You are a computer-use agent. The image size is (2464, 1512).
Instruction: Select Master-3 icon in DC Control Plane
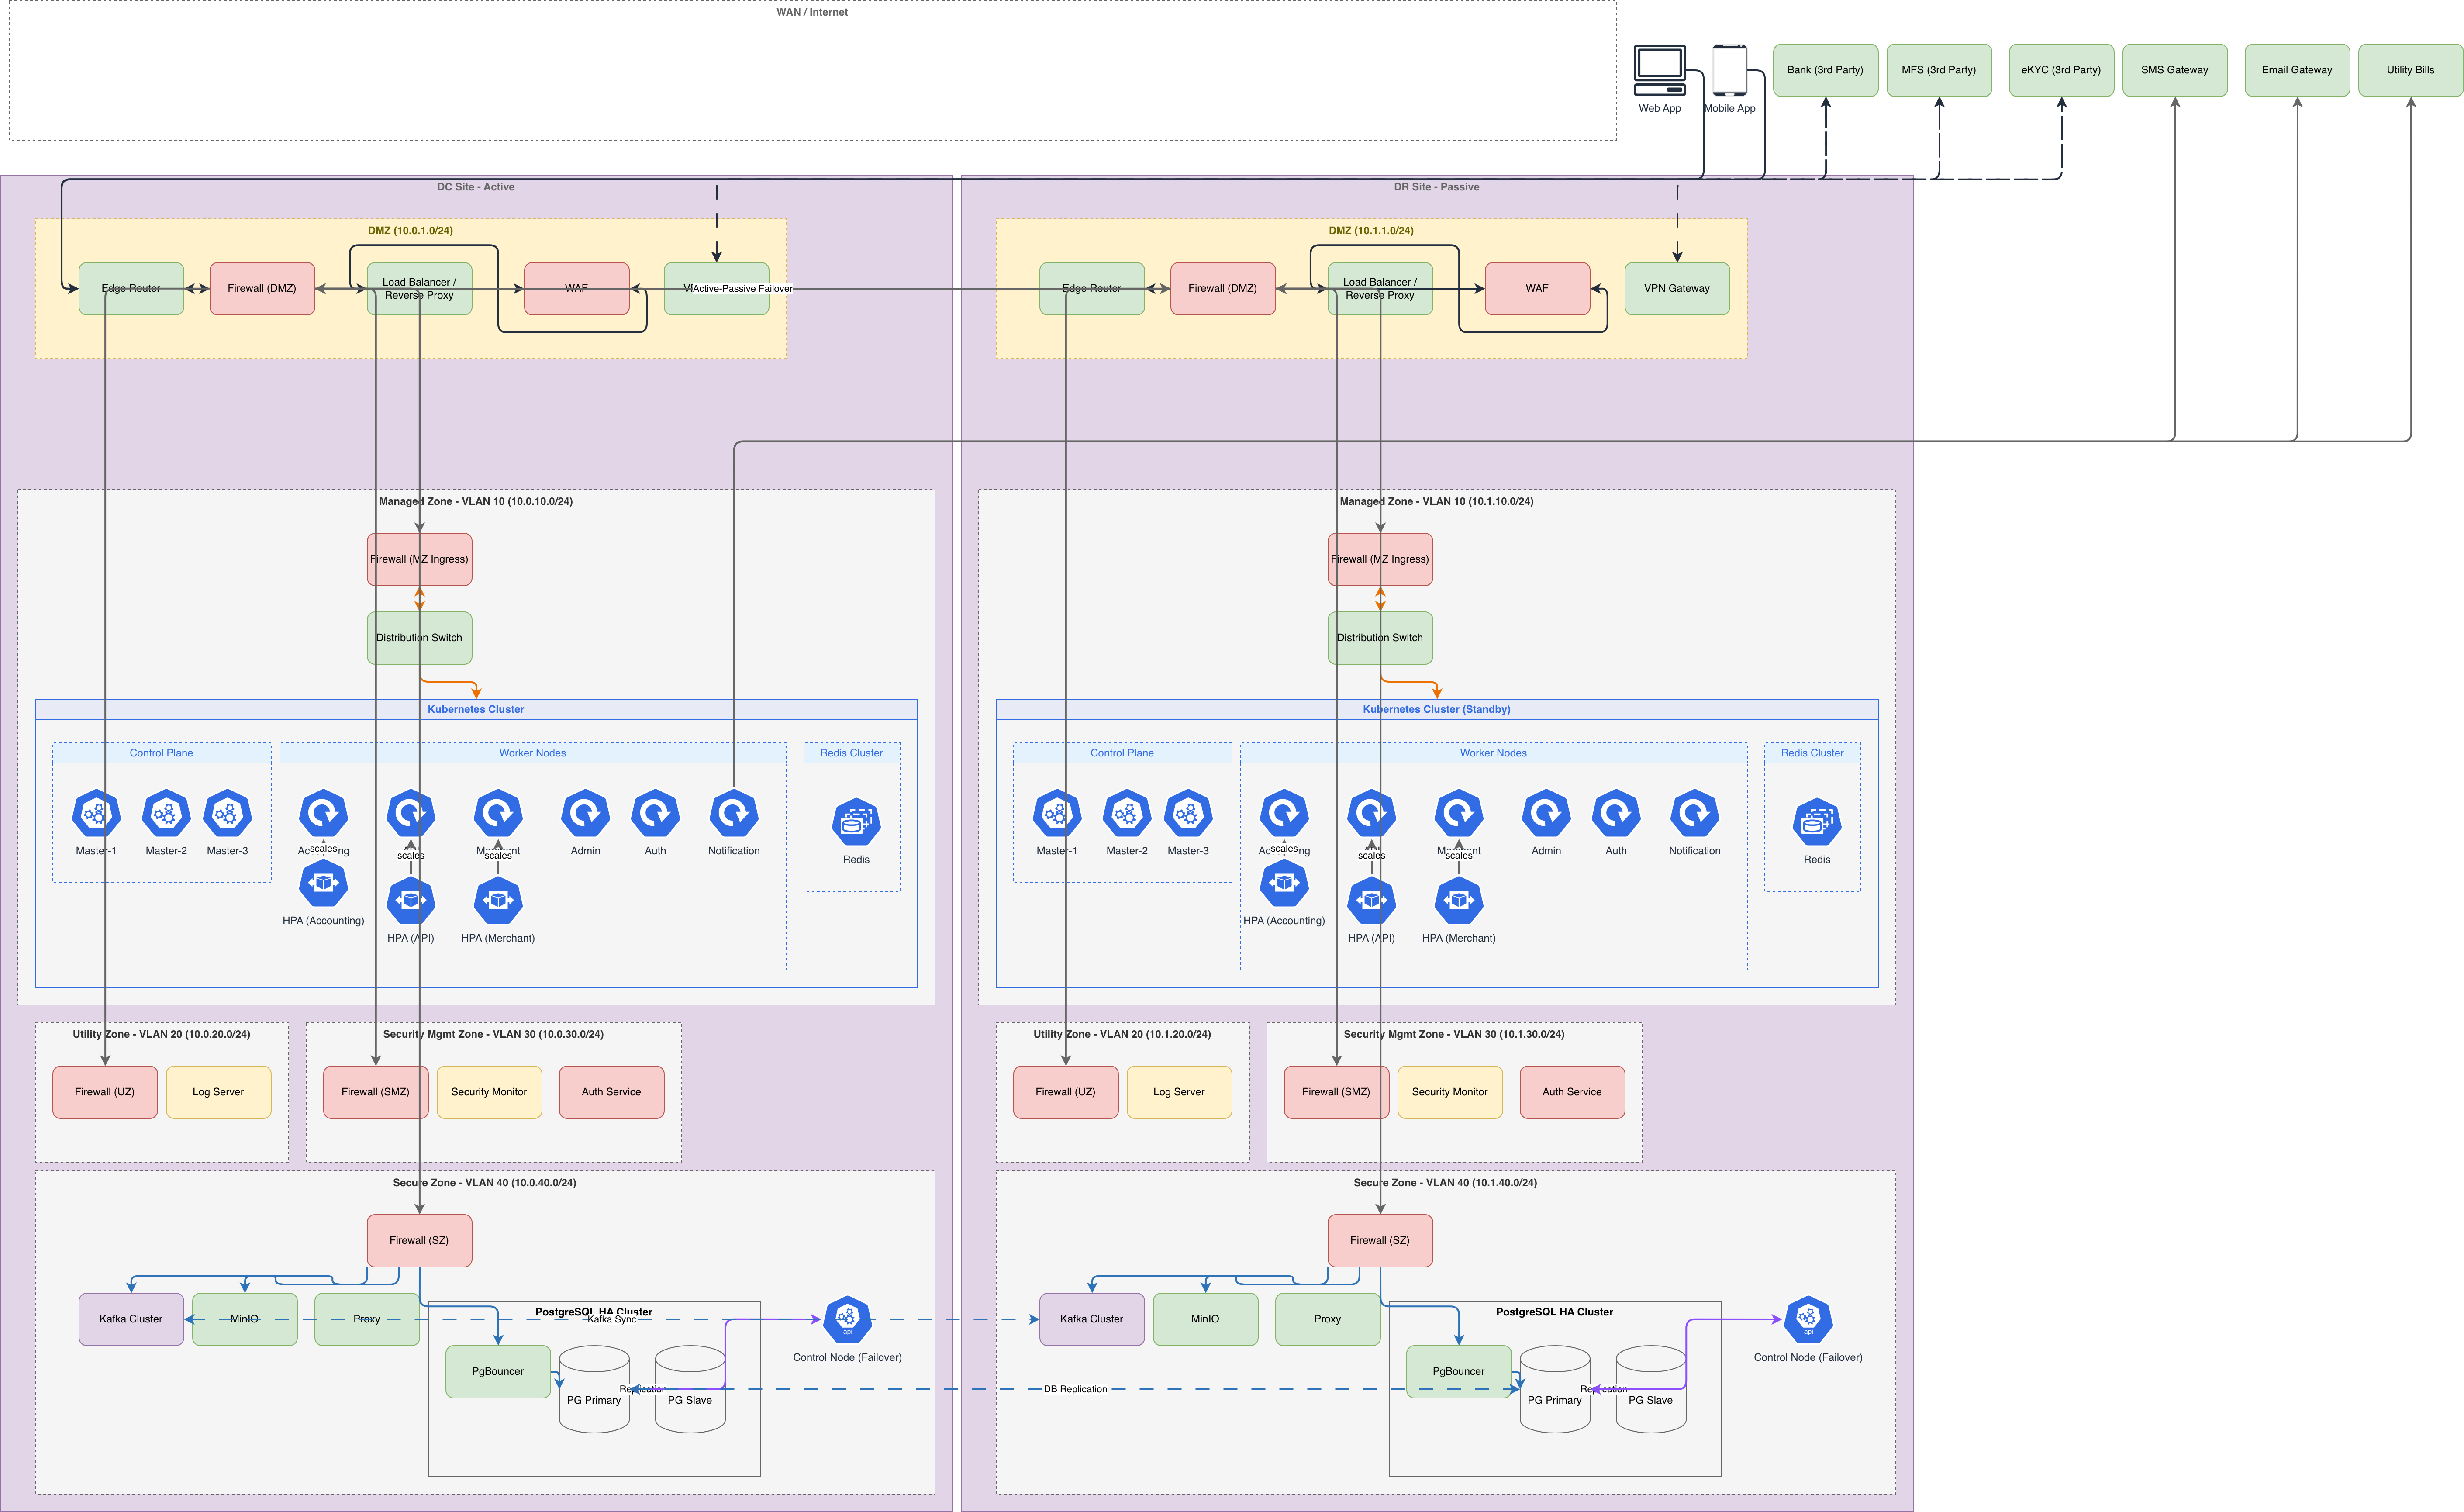coord(227,814)
